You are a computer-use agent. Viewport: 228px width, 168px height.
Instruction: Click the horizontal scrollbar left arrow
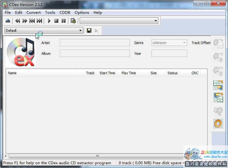point(6,156)
